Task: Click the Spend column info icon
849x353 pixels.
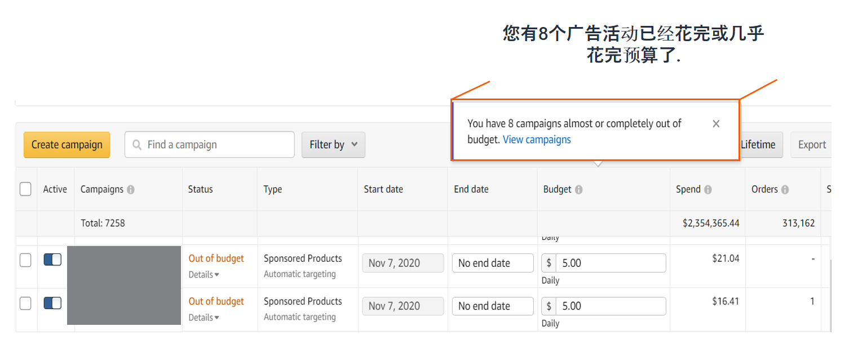Action: [x=708, y=190]
